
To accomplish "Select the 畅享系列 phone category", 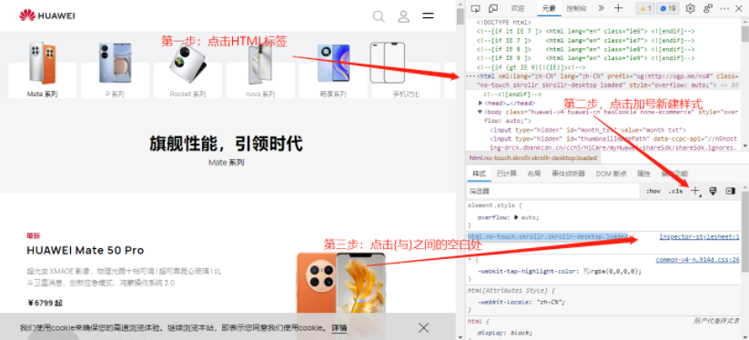I will click(x=333, y=70).
